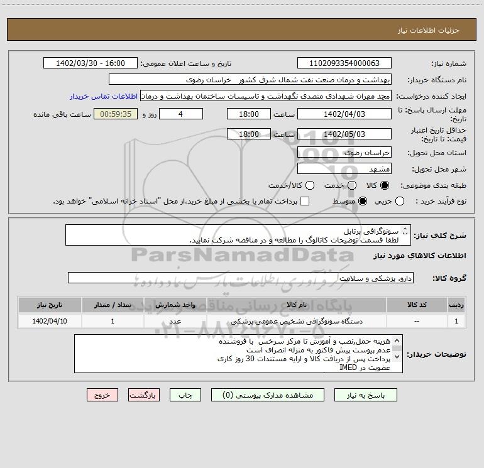
Task: Click buyer notes scrollbar down arrow
Action: [x=397, y=357]
